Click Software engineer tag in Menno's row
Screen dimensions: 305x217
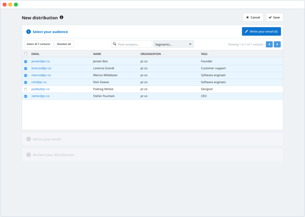pos(213,75)
